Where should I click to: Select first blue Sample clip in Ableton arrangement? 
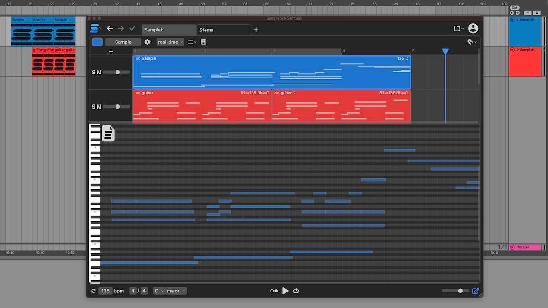21,31
